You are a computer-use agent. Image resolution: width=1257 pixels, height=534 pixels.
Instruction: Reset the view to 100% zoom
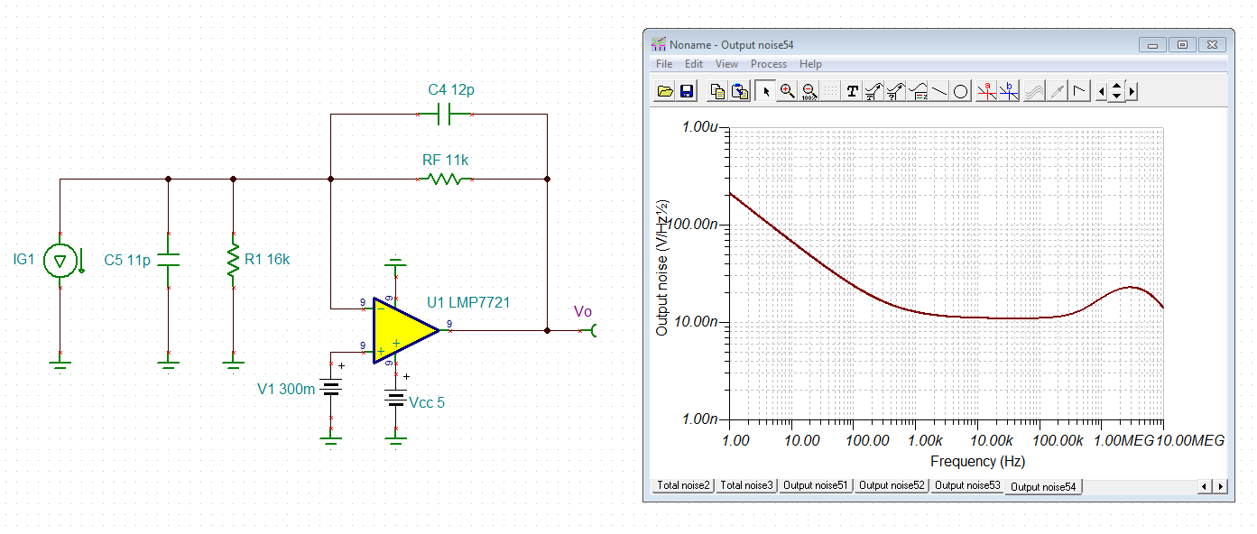pos(809,90)
